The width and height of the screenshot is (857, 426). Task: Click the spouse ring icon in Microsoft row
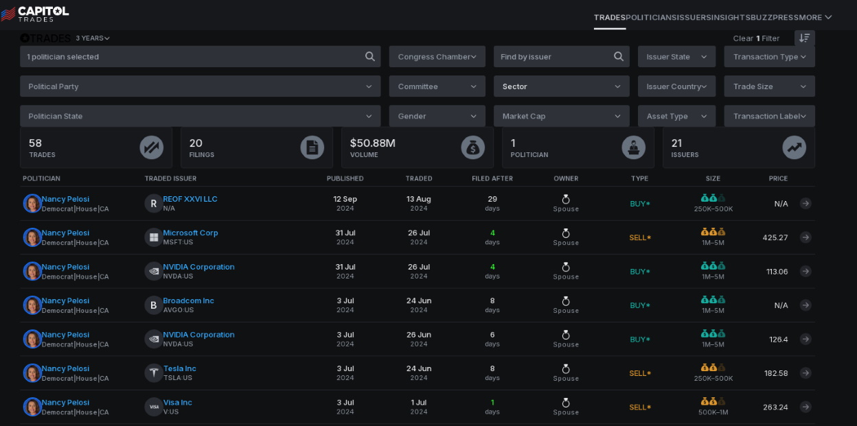tap(566, 233)
